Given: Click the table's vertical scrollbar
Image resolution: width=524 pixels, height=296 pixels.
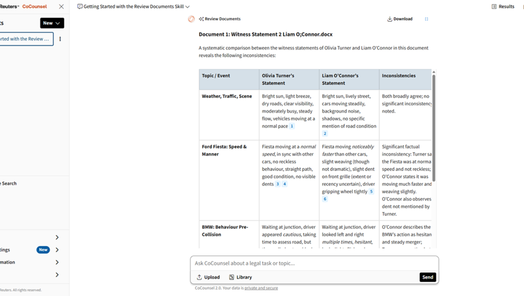Looking at the screenshot, I should (434, 127).
